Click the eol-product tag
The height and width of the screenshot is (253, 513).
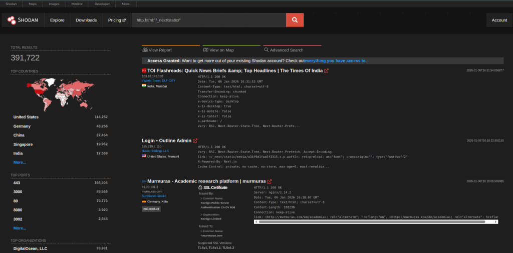point(151,209)
